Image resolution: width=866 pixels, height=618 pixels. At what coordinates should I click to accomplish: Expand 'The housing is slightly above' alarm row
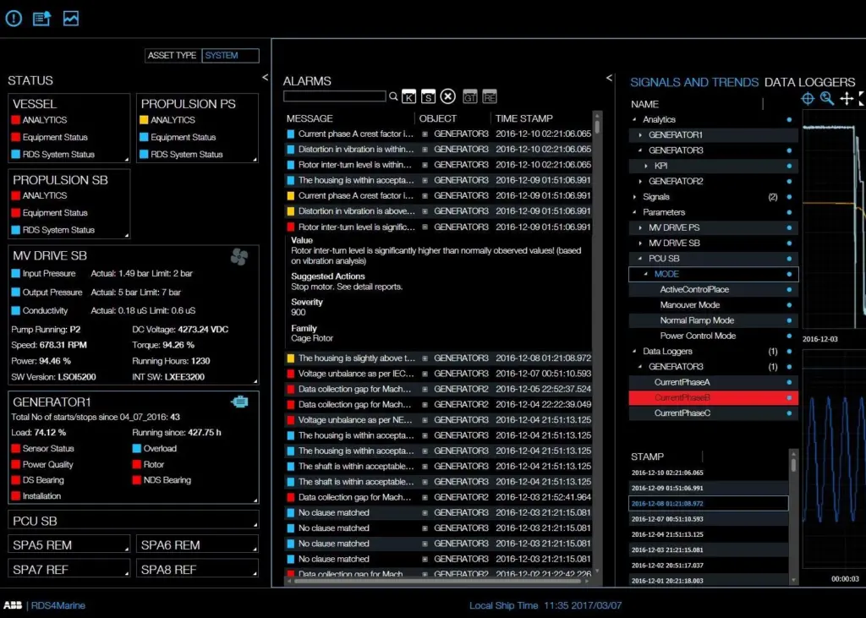(x=425, y=358)
